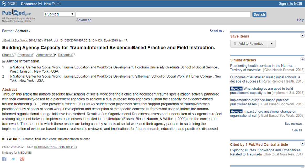Collapse the Cited by PubMed Central panel
This screenshot has width=305, height=168.
coord(302,144)
